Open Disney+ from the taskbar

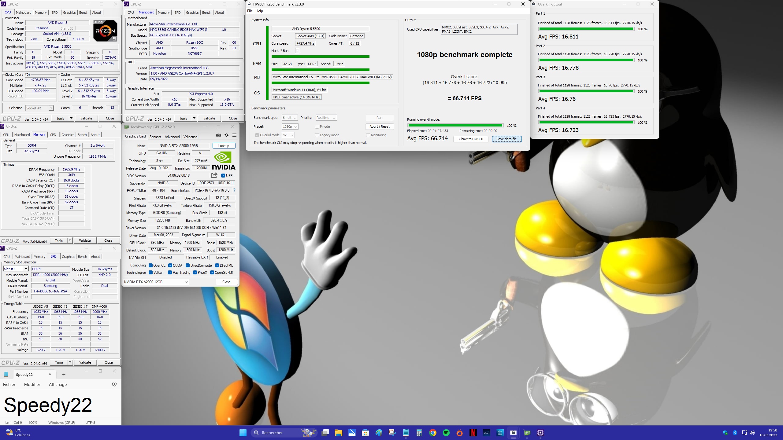pyautogui.click(x=487, y=433)
